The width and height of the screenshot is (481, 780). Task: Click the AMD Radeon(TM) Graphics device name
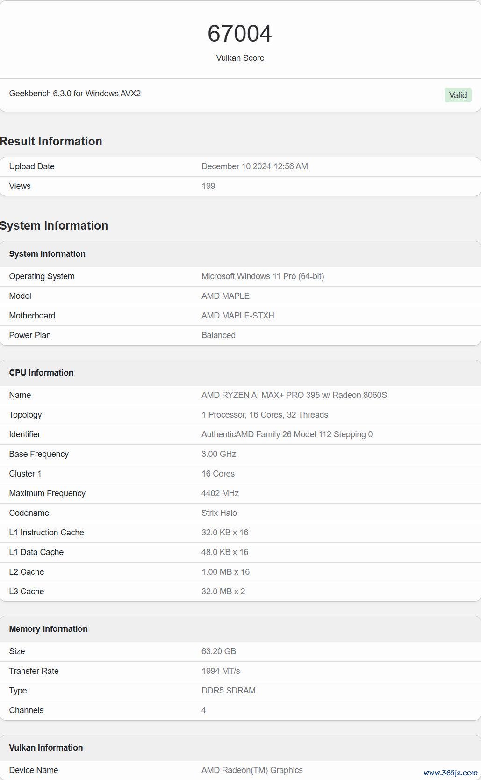[252, 770]
